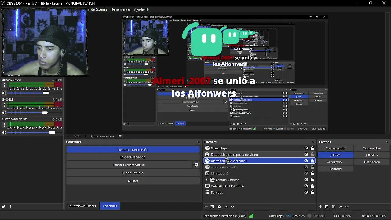The width and height of the screenshot is (391, 220).
Task: Hide the Sonidos source
Action: click(306, 193)
